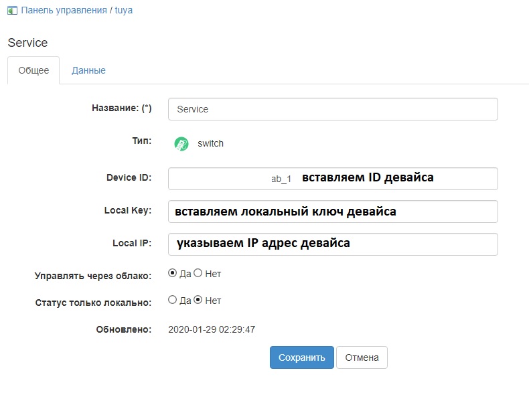
Task: Click the Device ID: label
Action: pos(129,177)
